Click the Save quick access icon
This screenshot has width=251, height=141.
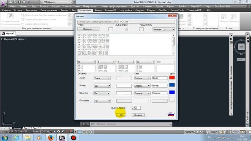point(19,2)
